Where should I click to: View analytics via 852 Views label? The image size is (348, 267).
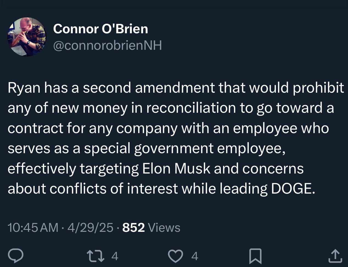(151, 227)
